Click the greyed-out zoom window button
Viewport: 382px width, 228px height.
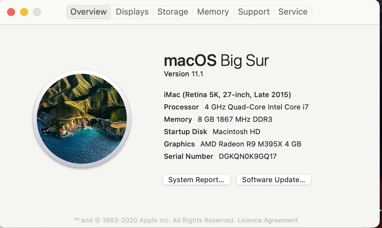tap(37, 12)
